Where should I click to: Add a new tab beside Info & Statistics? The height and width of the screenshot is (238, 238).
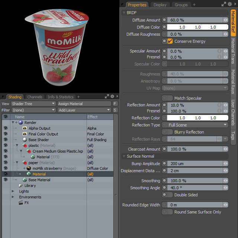point(78,97)
